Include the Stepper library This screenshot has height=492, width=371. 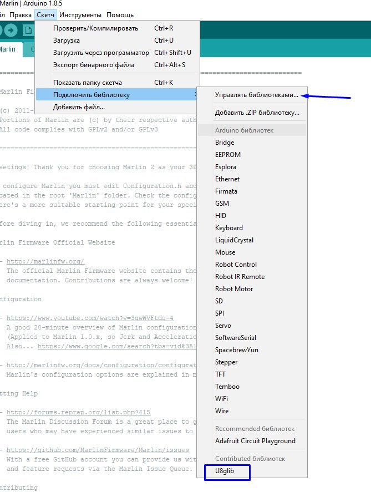click(252, 362)
